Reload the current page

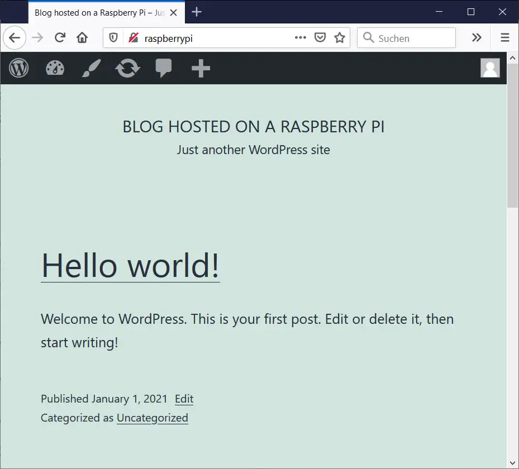(60, 38)
